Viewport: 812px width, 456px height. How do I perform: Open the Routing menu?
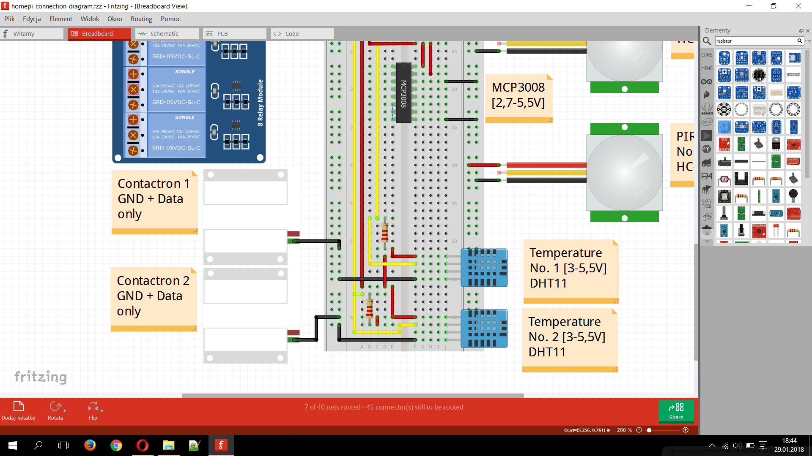141,19
